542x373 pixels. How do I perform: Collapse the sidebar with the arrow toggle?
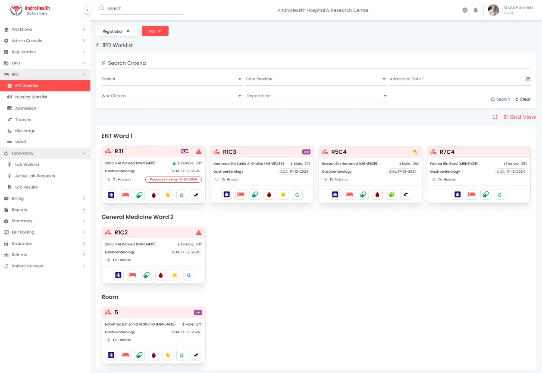pos(87,10)
